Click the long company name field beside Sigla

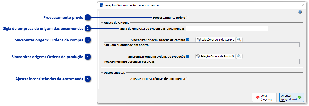[231, 28]
